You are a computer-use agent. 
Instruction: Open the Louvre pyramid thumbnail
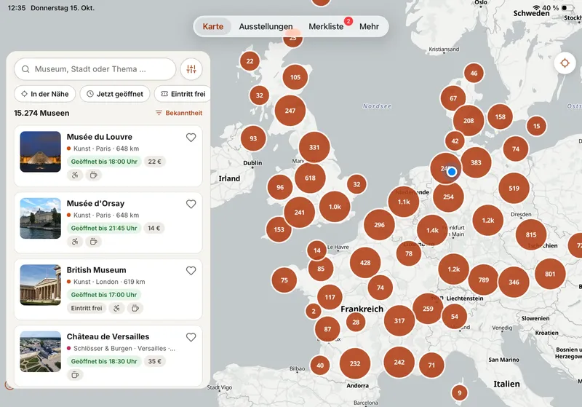tap(41, 151)
